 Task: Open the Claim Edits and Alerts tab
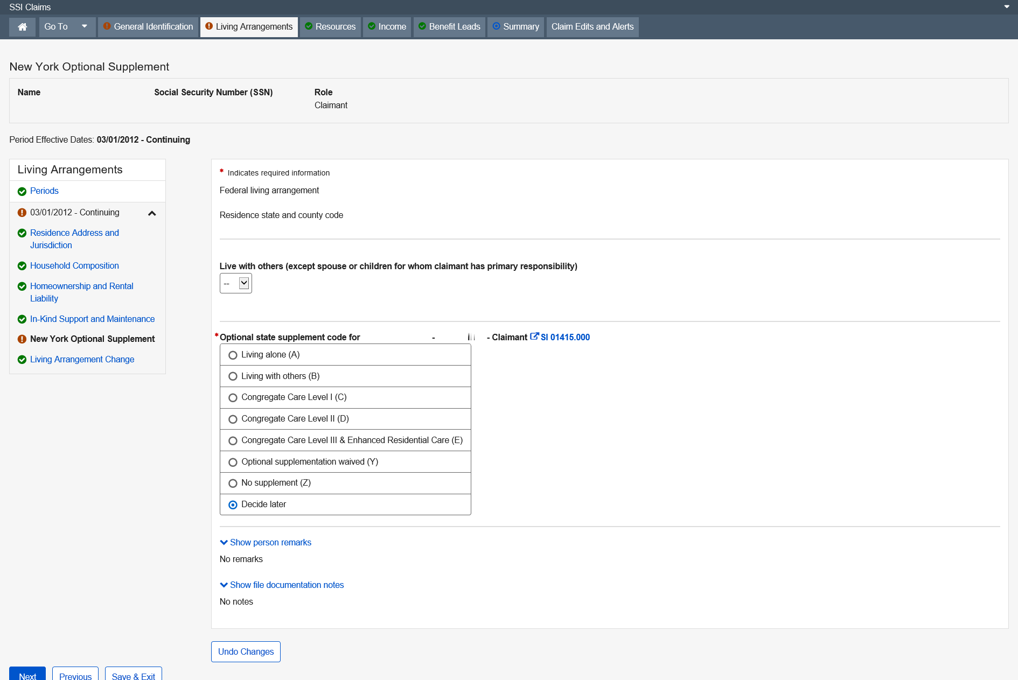592,27
